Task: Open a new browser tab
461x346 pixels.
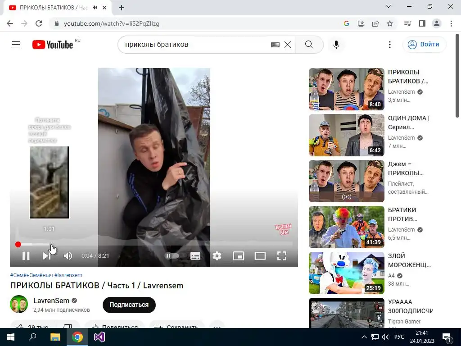Action: click(x=122, y=8)
